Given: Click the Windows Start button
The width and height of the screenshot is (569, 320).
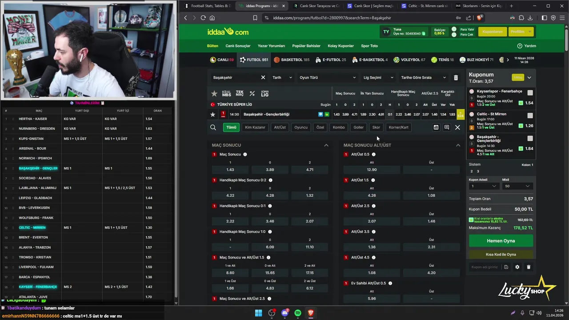Looking at the screenshot, I should (x=258, y=313).
